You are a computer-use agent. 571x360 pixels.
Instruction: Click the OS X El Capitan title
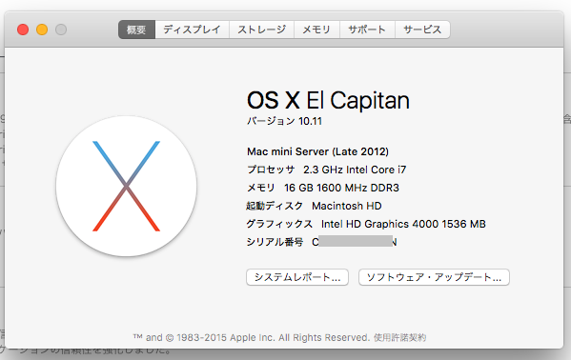coord(328,100)
